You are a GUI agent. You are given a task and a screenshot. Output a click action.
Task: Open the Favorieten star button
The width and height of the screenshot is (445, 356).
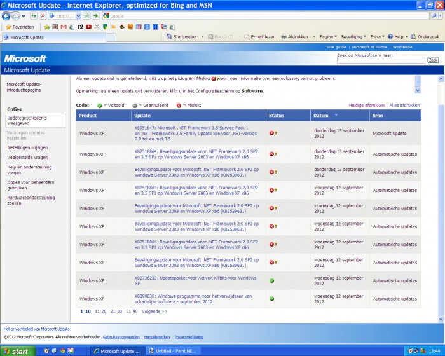click(x=20, y=27)
